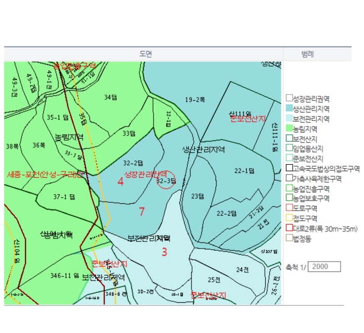Click parcel label 34답
The height and width of the screenshot is (333, 364).
tap(110, 97)
